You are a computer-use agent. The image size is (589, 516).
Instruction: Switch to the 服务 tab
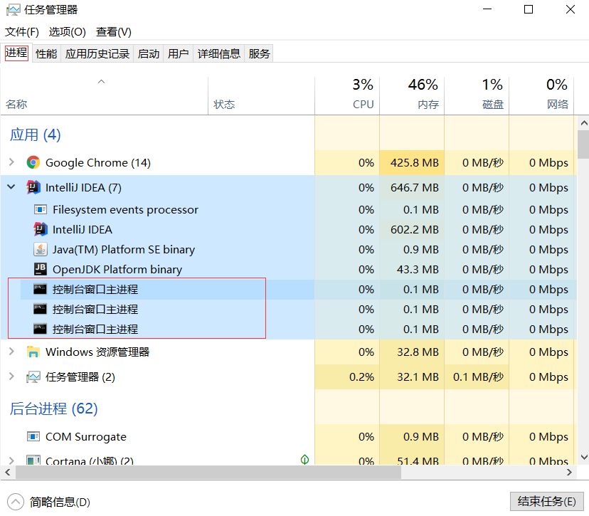pyautogui.click(x=259, y=54)
